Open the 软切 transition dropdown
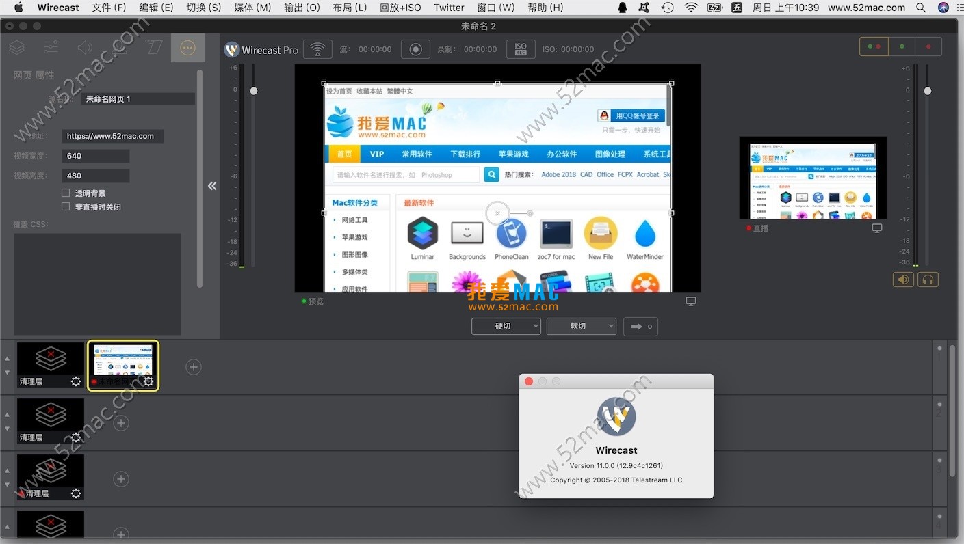This screenshot has width=964, height=544. click(581, 327)
